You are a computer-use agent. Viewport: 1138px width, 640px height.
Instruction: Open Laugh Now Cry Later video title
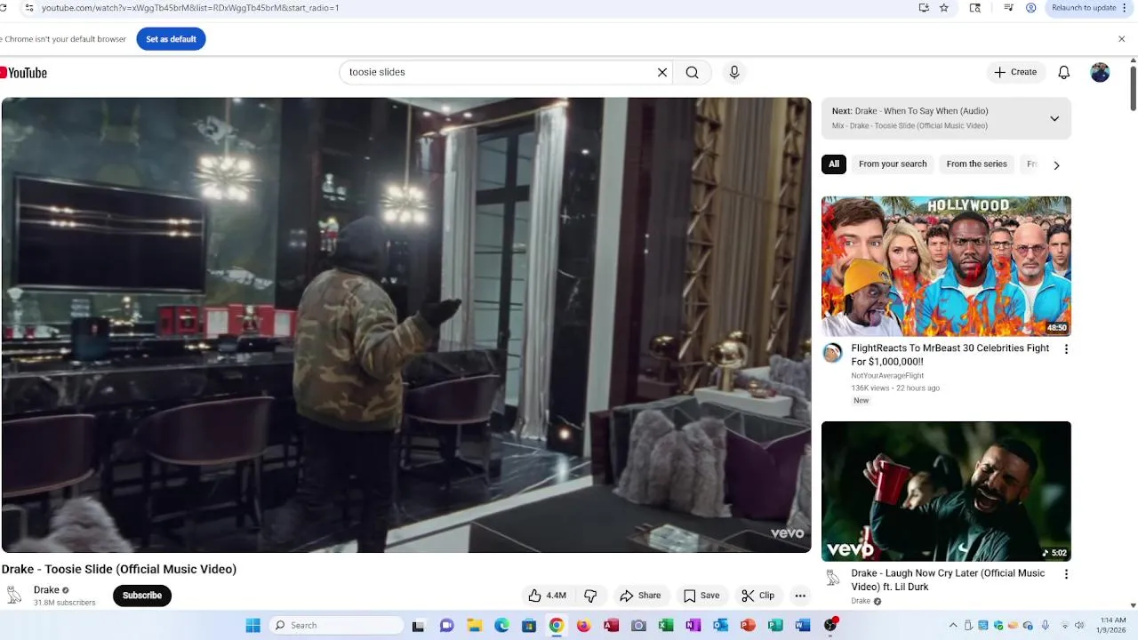948,580
